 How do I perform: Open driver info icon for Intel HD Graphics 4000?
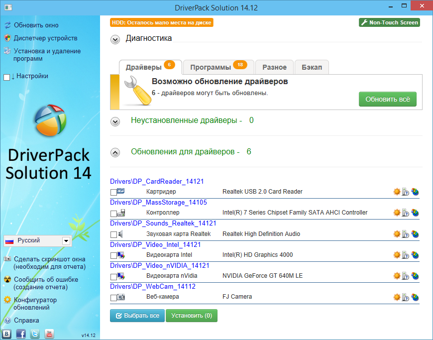[405, 255]
